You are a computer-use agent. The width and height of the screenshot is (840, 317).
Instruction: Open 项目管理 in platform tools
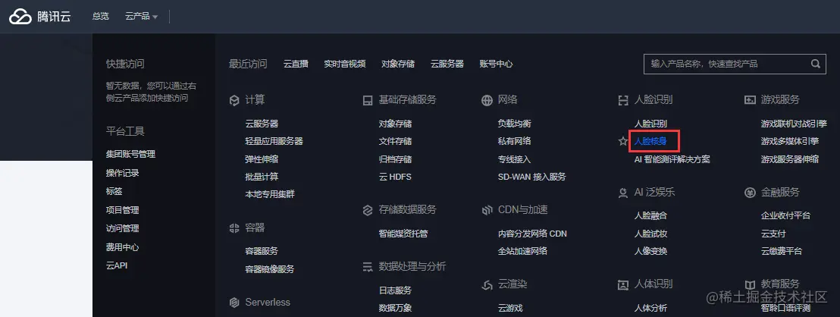(123, 210)
